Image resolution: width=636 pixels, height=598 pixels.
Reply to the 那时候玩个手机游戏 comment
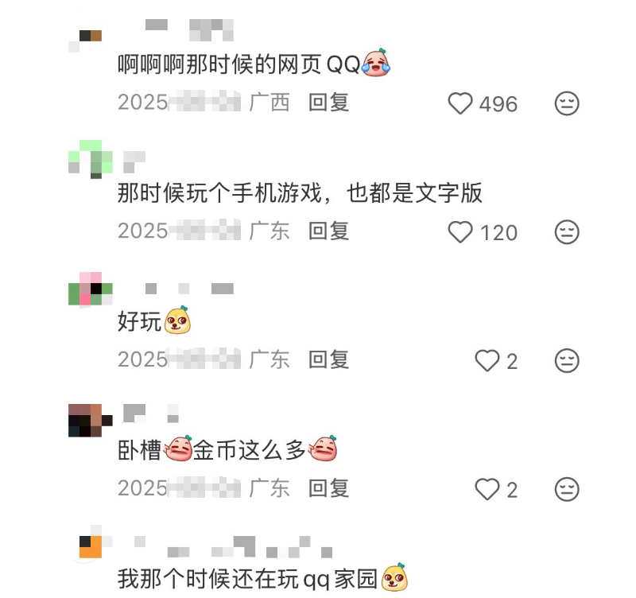click(x=328, y=231)
